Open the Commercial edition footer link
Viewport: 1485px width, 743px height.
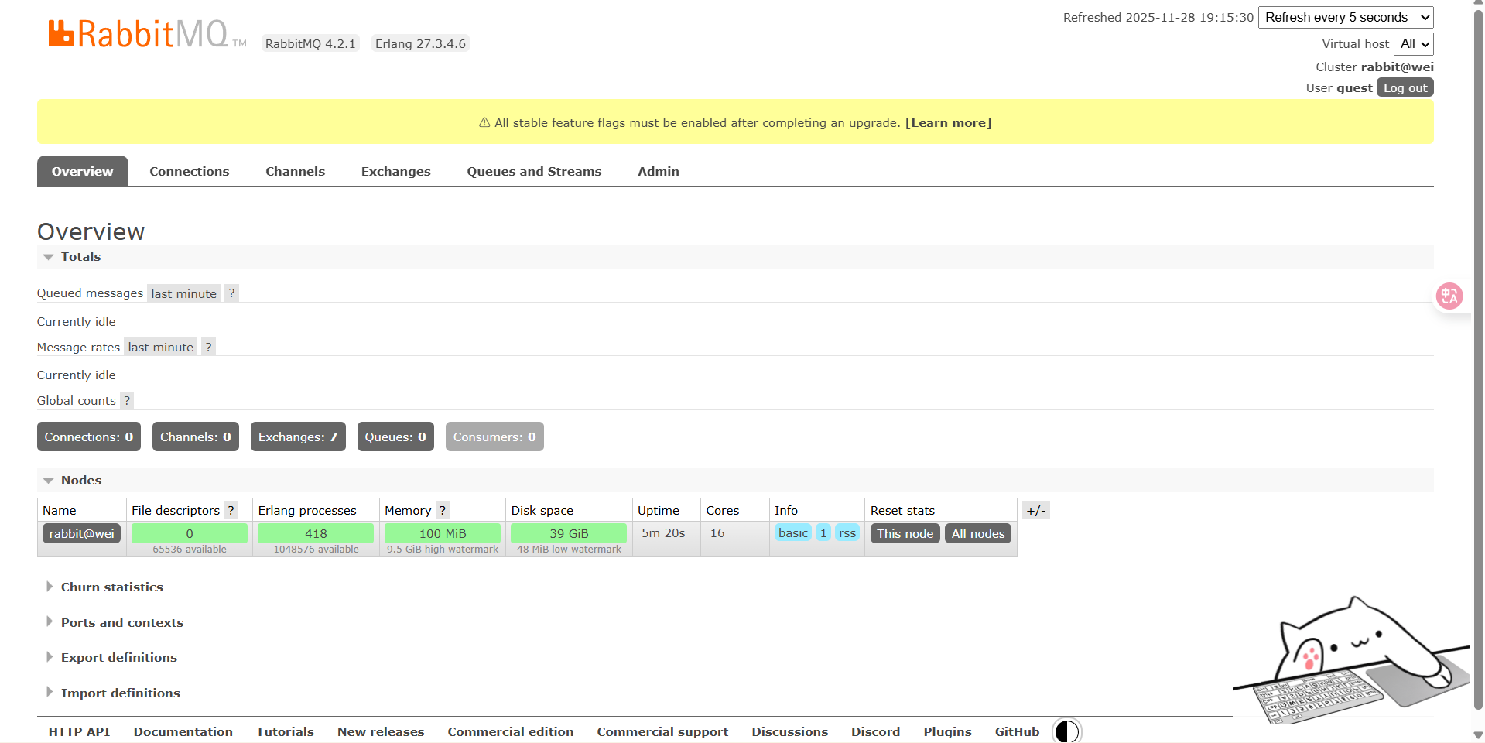(x=511, y=731)
